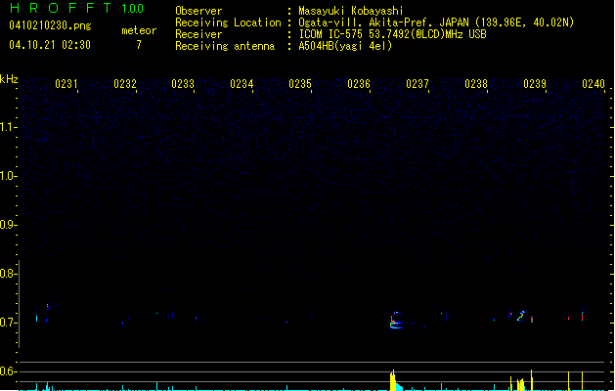
Task: Click the 0238 time marker
Action: 476,84
